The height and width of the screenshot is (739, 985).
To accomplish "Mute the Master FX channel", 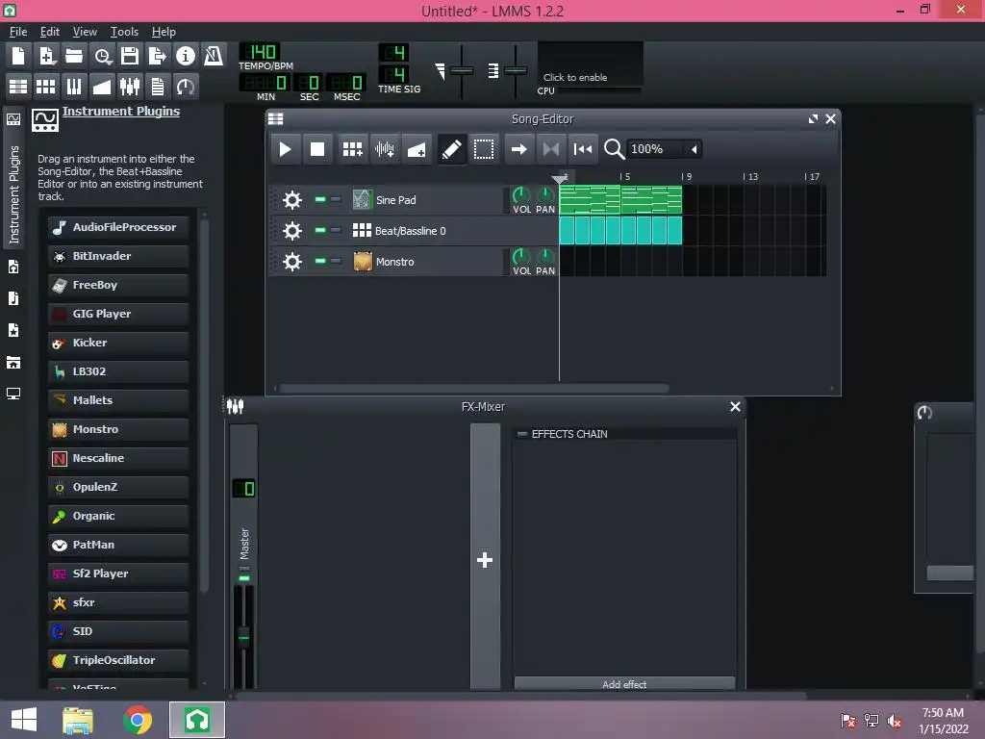I will point(244,578).
